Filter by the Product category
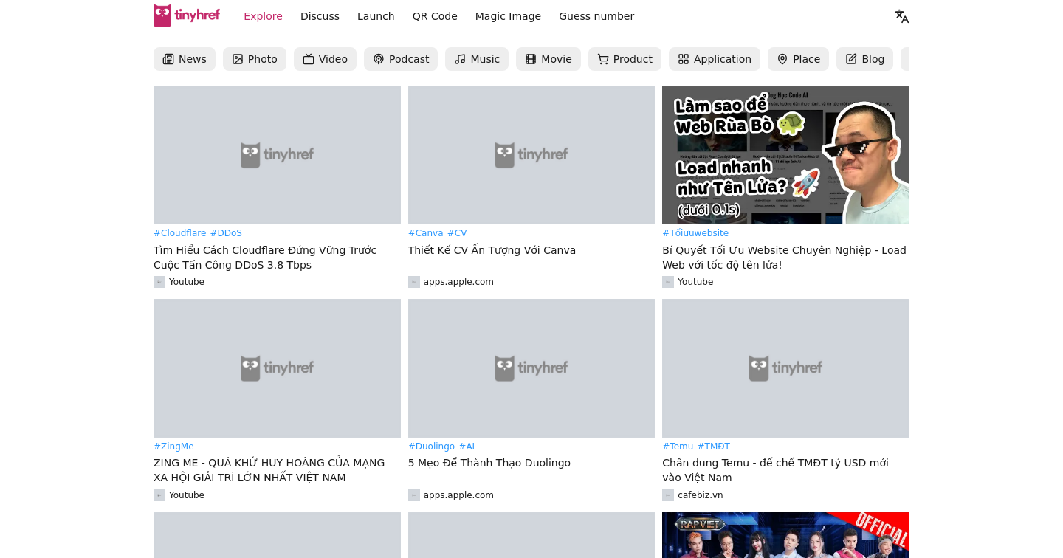The height and width of the screenshot is (558, 1063). point(625,59)
